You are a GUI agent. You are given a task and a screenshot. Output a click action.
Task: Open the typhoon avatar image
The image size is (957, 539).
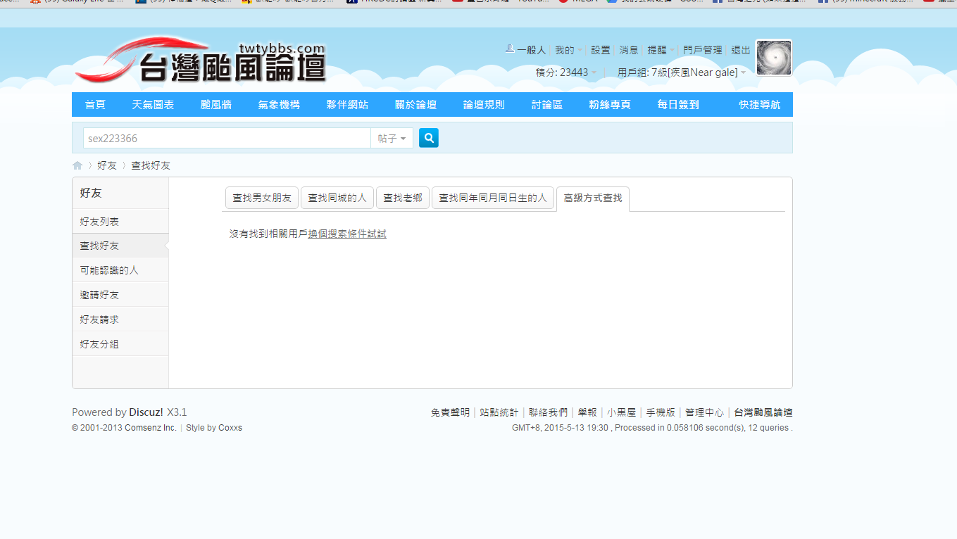(x=774, y=58)
